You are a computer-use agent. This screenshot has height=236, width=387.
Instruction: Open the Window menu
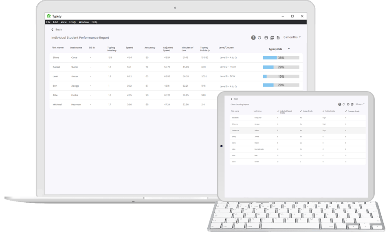84,22
